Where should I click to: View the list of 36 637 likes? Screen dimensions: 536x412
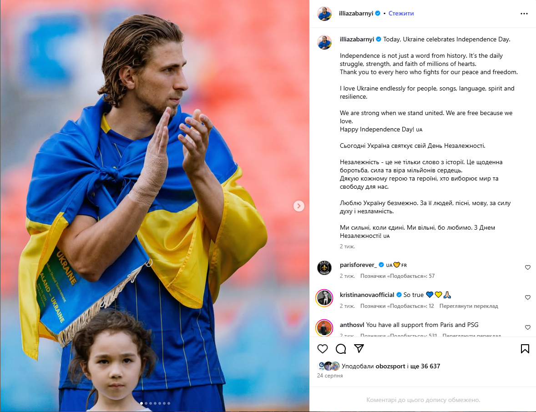click(423, 366)
